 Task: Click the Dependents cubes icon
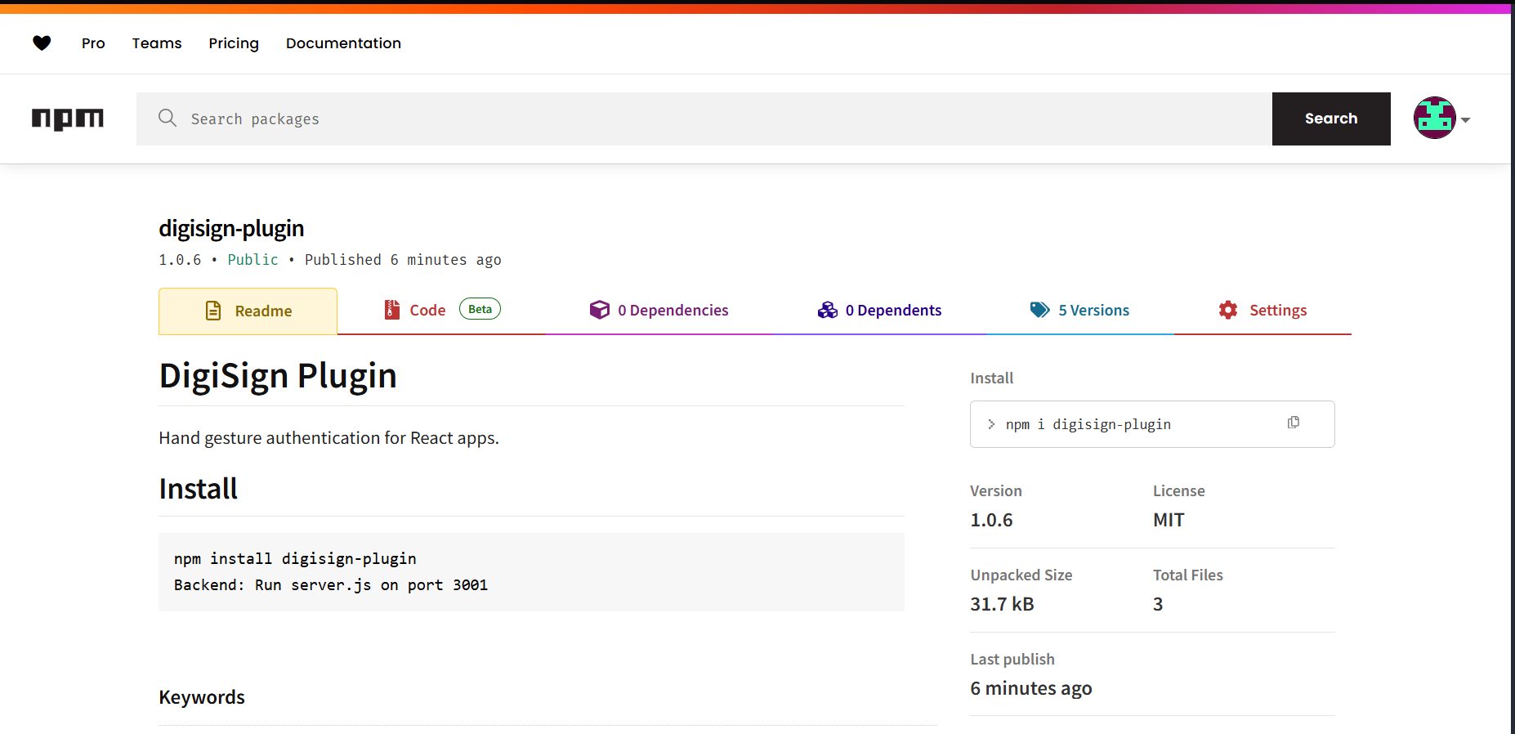(x=828, y=310)
